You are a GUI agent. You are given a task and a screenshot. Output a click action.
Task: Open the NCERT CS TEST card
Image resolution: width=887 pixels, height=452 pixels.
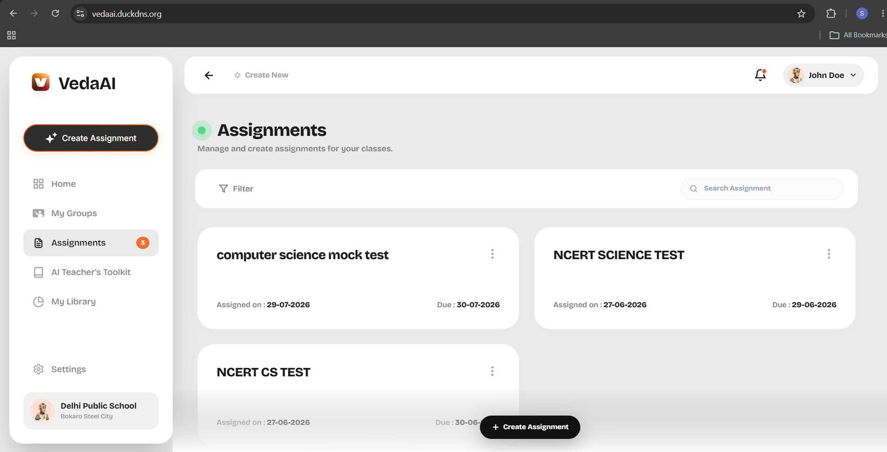coord(358,396)
